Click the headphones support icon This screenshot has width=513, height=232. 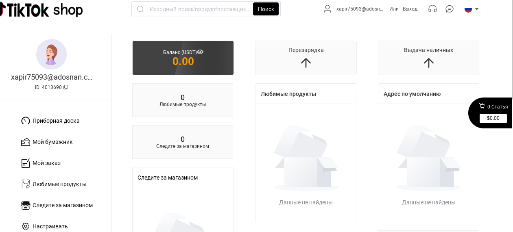(432, 9)
